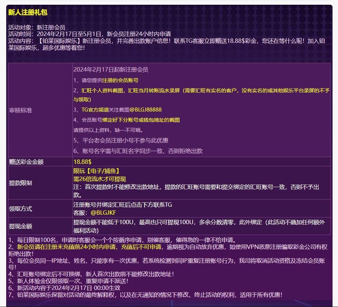Open the @BLGJKF customer service link
Screen dimensions: 338x307
click(103, 213)
